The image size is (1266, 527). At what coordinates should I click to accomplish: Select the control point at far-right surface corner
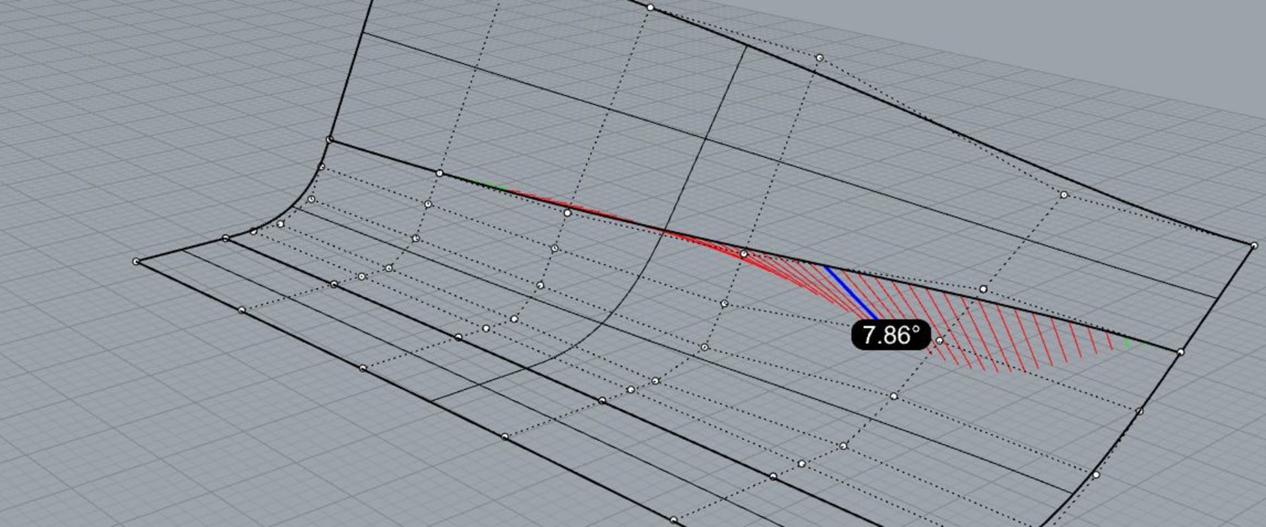point(1253,246)
